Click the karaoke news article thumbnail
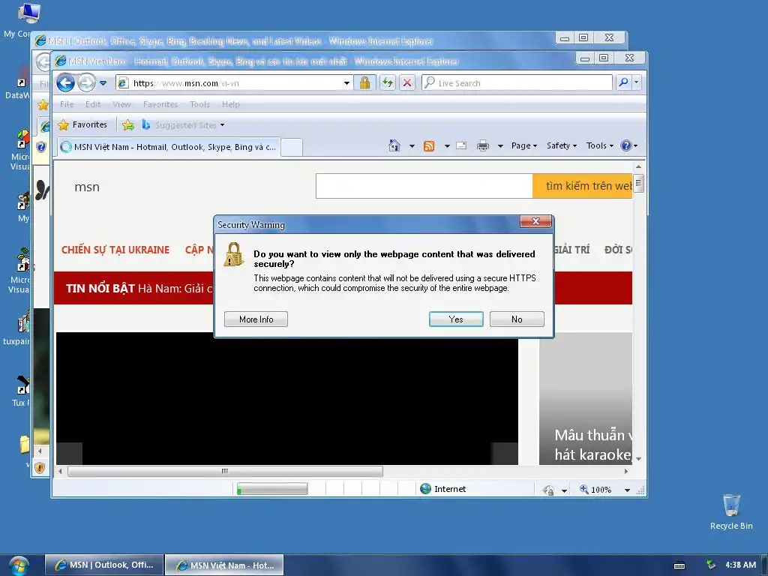This screenshot has width=768, height=576. point(586,399)
